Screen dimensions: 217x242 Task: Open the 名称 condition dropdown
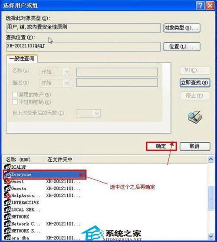55,72
